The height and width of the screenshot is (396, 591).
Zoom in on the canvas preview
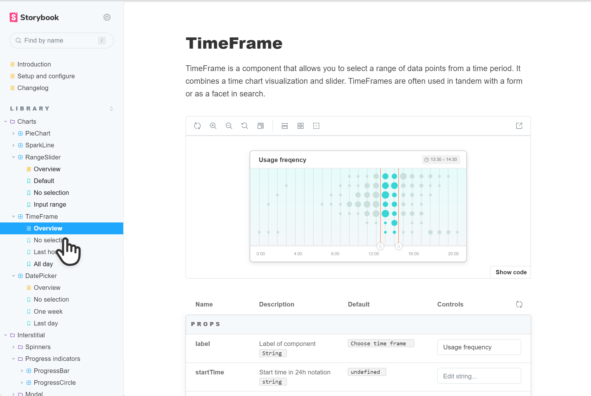click(213, 126)
